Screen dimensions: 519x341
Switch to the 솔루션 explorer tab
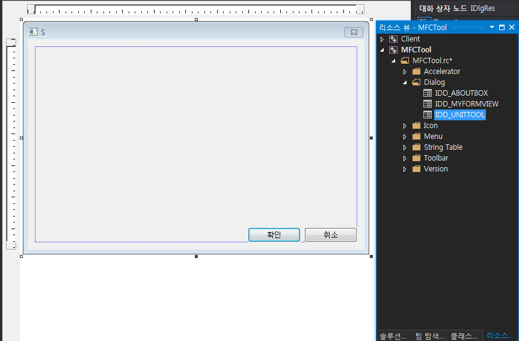coord(393,336)
